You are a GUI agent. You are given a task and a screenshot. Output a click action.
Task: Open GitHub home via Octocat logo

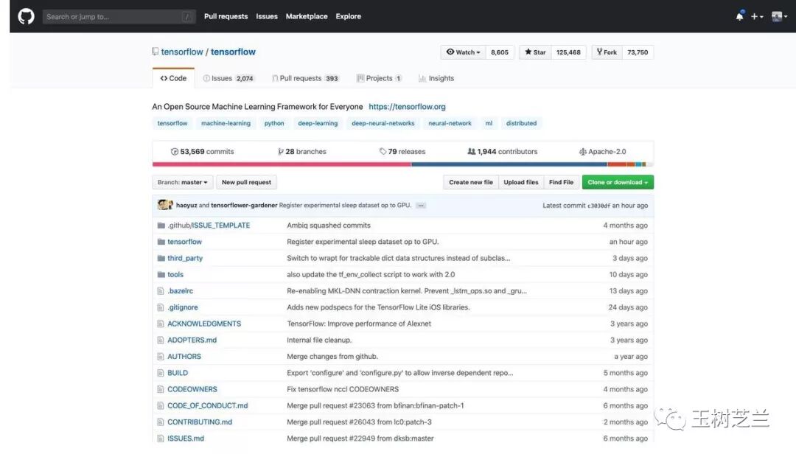(26, 16)
